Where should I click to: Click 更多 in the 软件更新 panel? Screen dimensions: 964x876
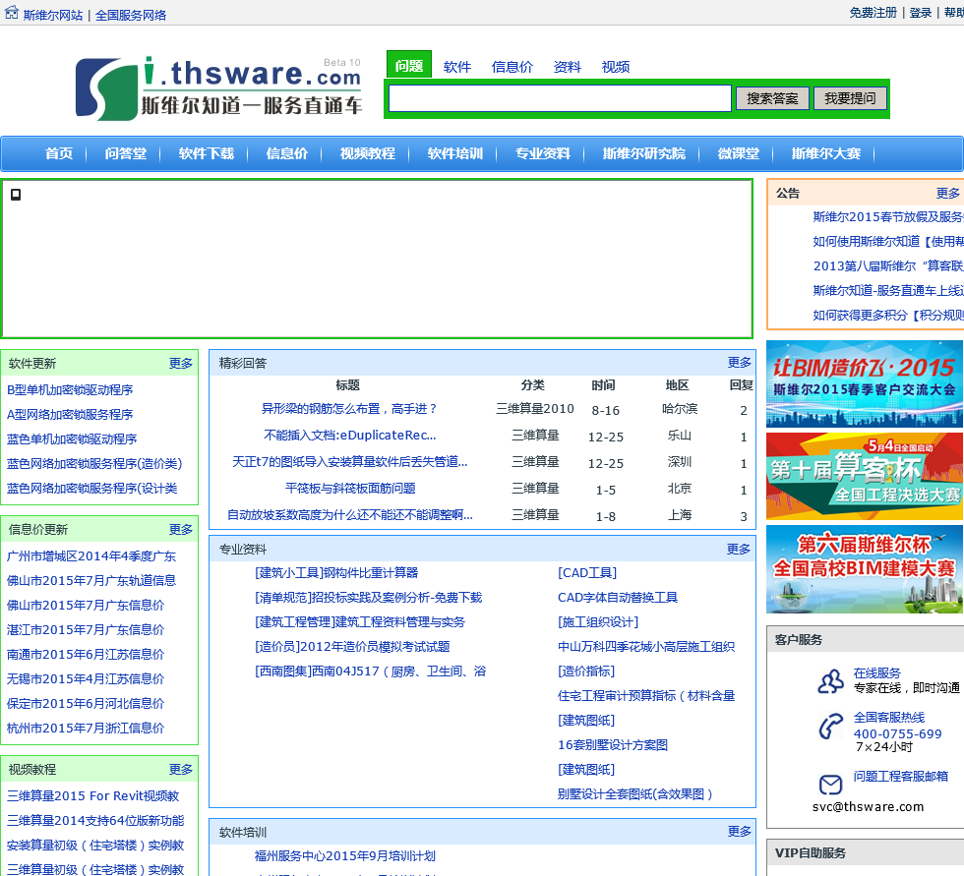(181, 364)
